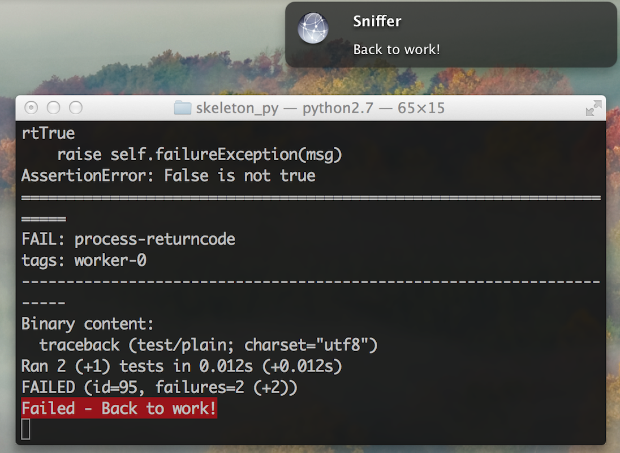Click the 'FAILED (id=95, failures=2 (+2))' line
This screenshot has width=620, height=453.
coord(160,387)
